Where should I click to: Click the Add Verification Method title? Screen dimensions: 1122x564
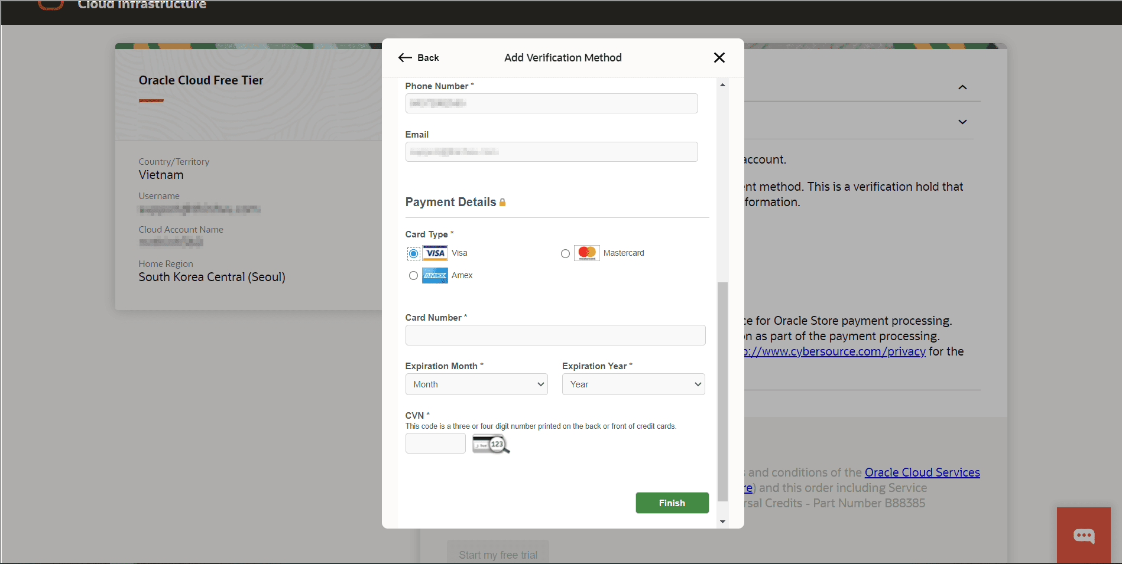coord(563,57)
